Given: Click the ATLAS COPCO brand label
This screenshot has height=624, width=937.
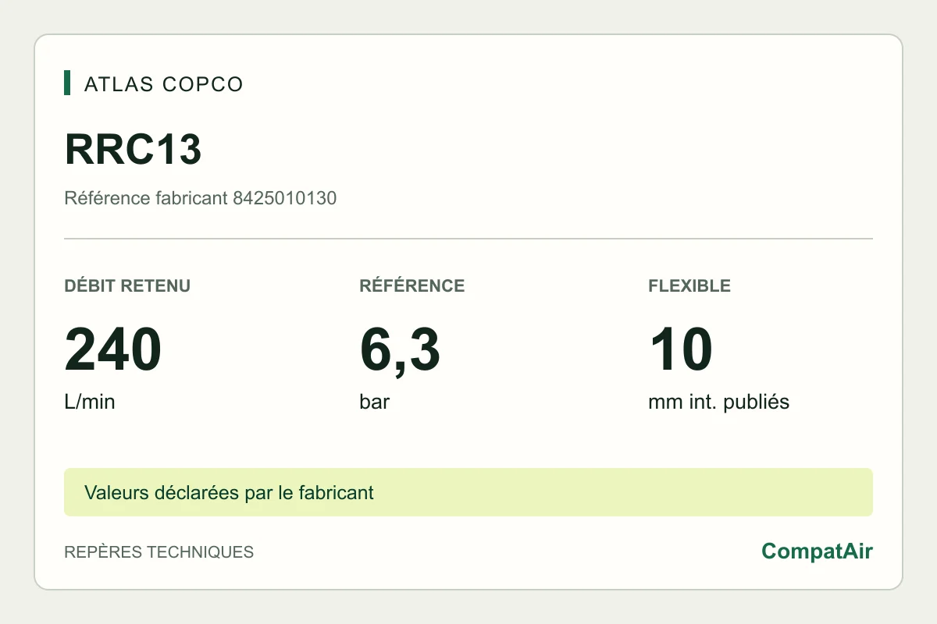Looking at the screenshot, I should [x=164, y=83].
